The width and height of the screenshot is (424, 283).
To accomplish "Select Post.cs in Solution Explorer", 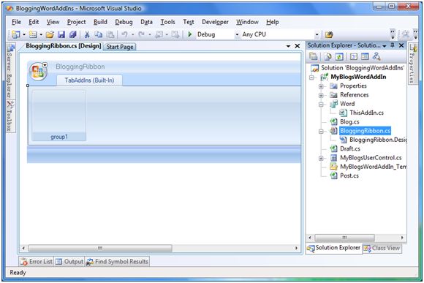I will tap(349, 176).
